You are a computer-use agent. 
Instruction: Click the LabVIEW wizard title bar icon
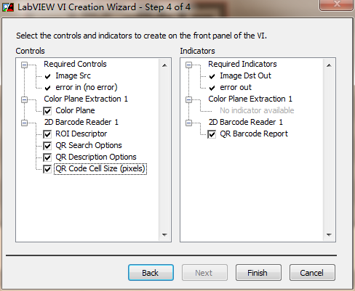[8, 7]
